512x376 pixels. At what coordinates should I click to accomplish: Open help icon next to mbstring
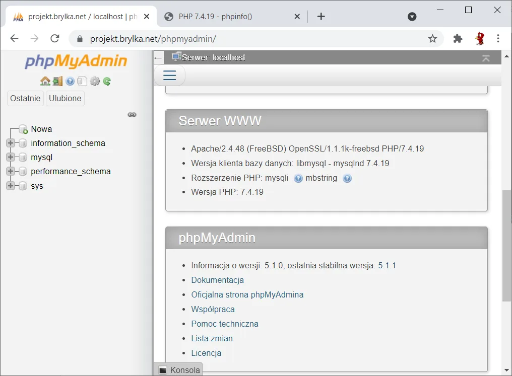pyautogui.click(x=347, y=178)
